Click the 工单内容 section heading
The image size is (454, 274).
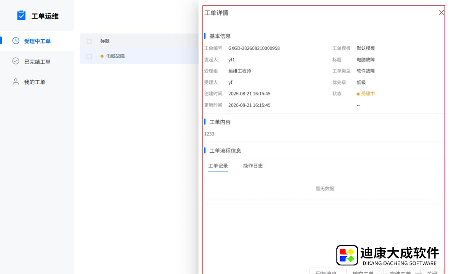click(x=220, y=122)
